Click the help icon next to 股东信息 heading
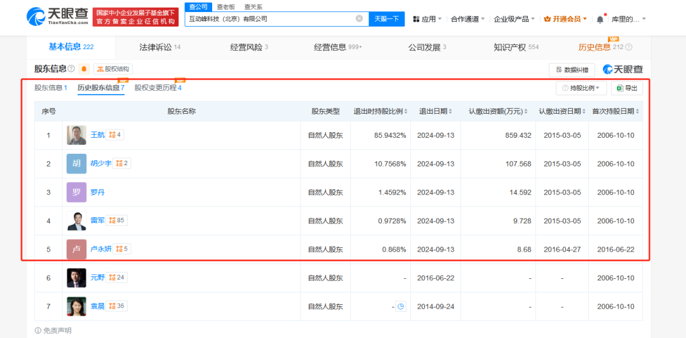The image size is (686, 338). (71, 69)
